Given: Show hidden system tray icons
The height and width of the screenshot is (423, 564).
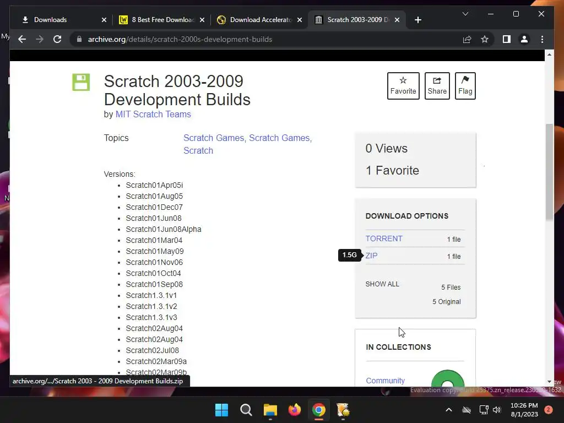Looking at the screenshot, I should click(449, 410).
